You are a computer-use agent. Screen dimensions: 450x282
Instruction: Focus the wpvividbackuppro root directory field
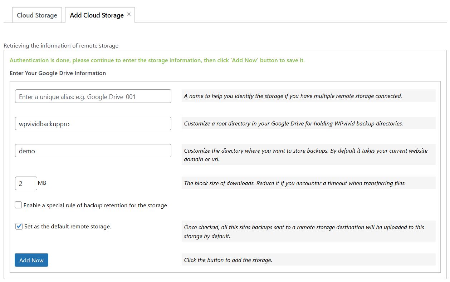point(93,124)
